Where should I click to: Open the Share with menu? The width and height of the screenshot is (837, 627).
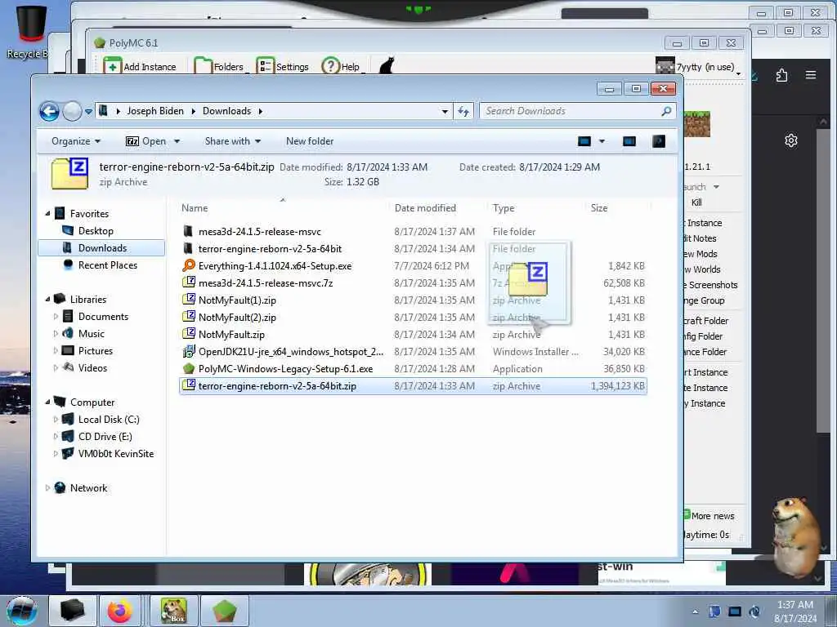click(x=233, y=141)
